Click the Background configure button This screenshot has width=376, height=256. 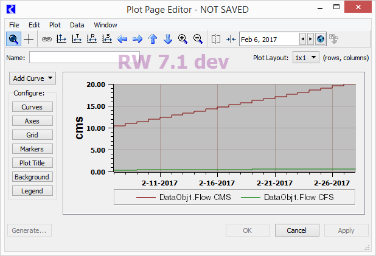[32, 177]
